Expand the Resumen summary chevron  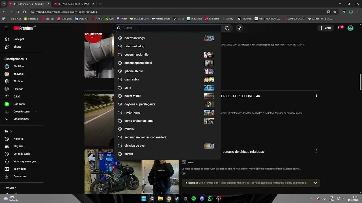click(316, 183)
